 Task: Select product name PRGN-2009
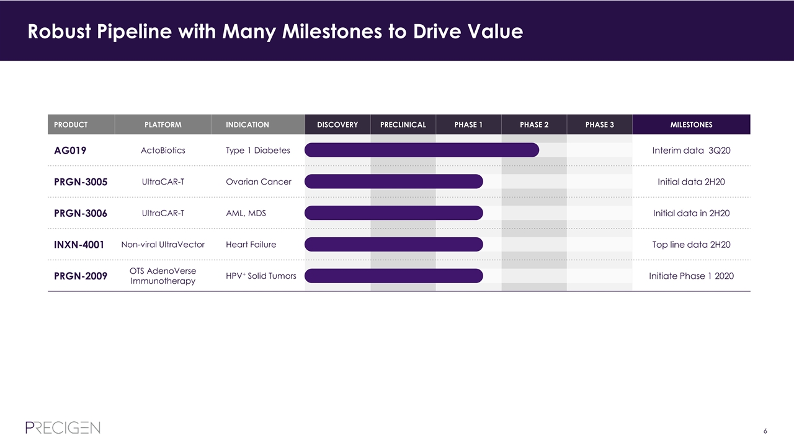[x=81, y=276]
